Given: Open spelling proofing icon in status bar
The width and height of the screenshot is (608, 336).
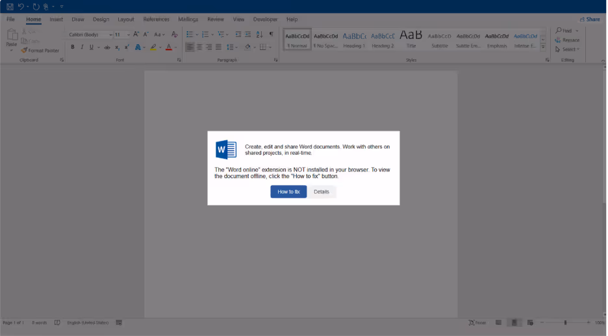Looking at the screenshot, I should click(x=57, y=323).
